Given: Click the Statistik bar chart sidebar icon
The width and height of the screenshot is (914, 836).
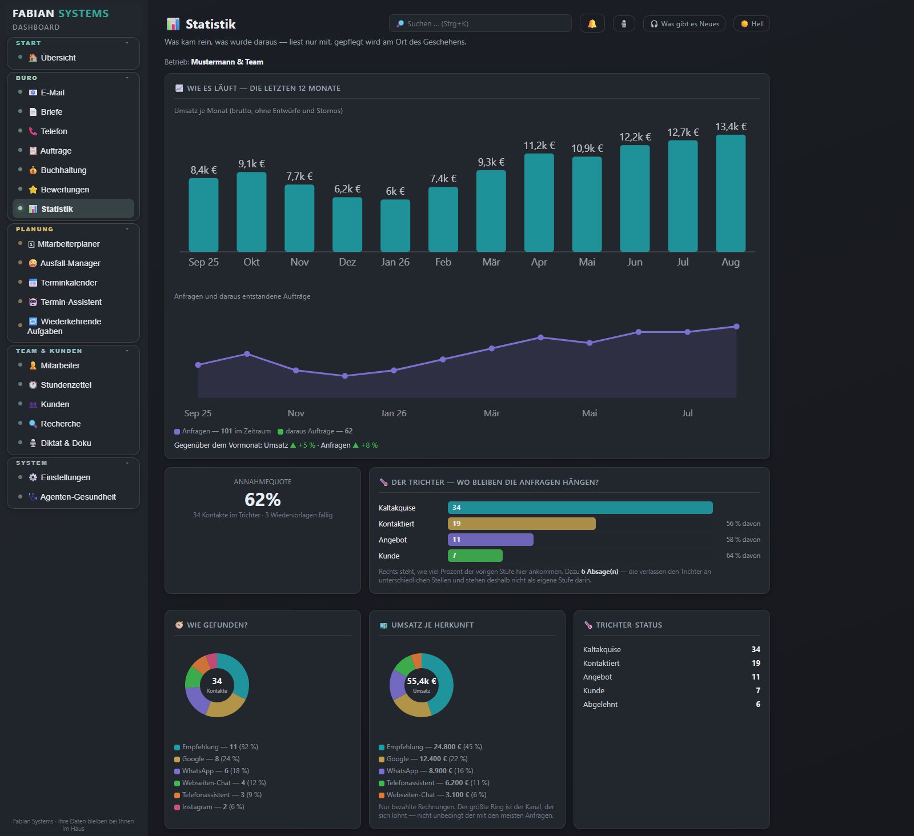Looking at the screenshot, I should (33, 209).
